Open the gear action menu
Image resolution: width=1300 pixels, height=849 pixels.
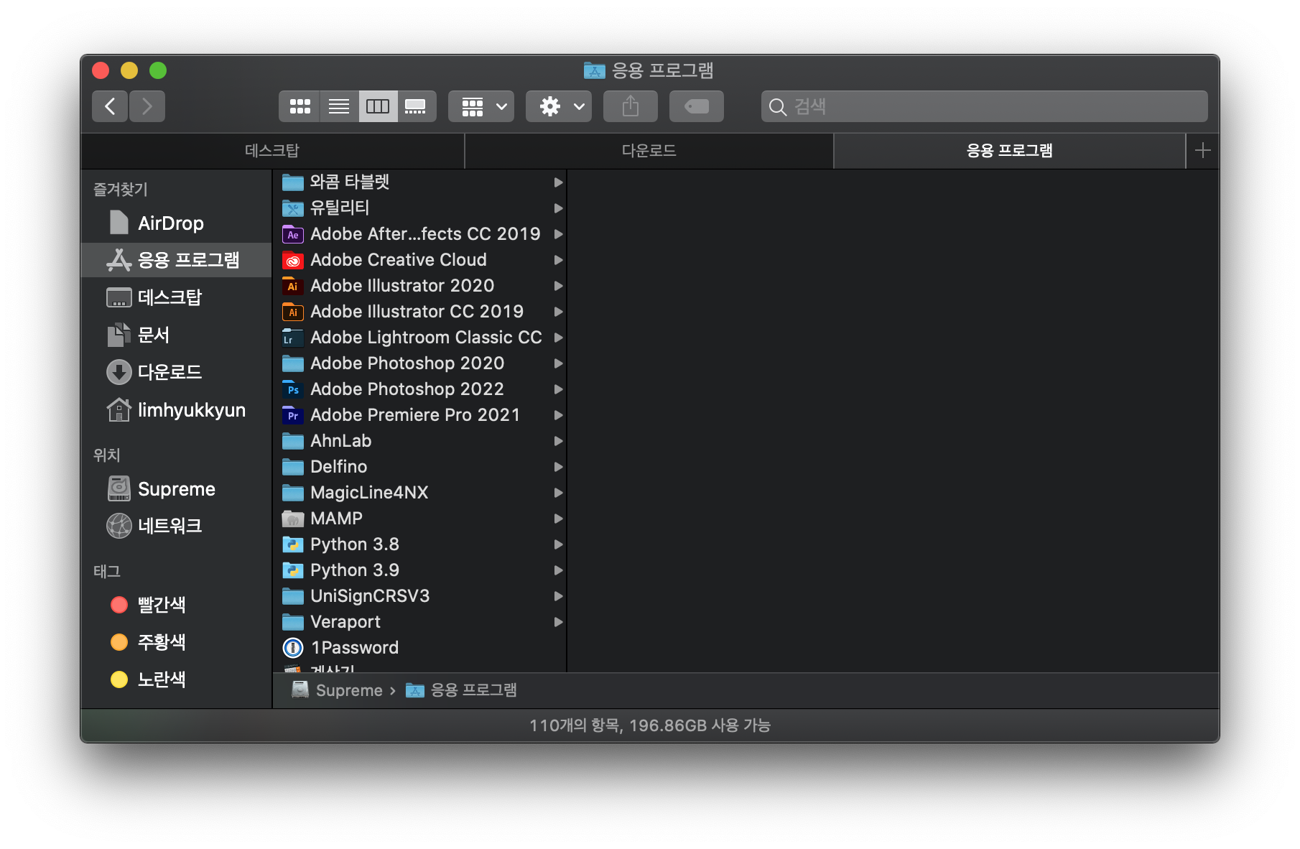tap(559, 107)
